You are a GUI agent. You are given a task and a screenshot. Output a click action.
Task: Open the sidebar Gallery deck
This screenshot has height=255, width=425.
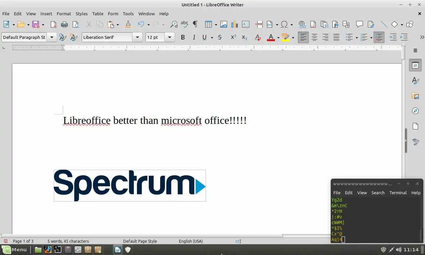(x=415, y=96)
